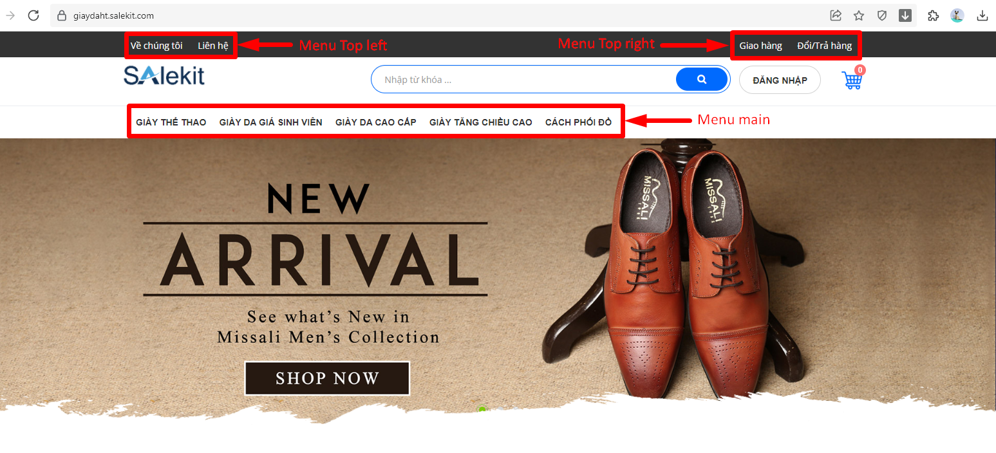Click the SHOP NOW banner button

click(327, 378)
